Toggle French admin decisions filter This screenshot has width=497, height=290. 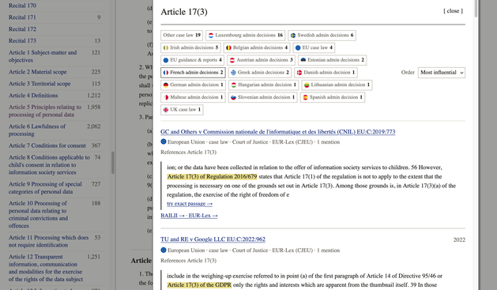(x=193, y=73)
